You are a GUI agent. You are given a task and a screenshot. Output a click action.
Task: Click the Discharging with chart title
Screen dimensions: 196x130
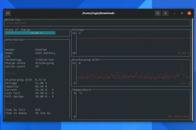[x=86, y=60]
